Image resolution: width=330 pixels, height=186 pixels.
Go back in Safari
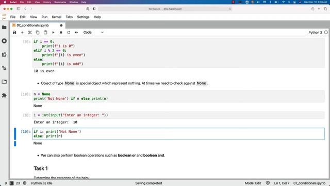pos(25,9)
